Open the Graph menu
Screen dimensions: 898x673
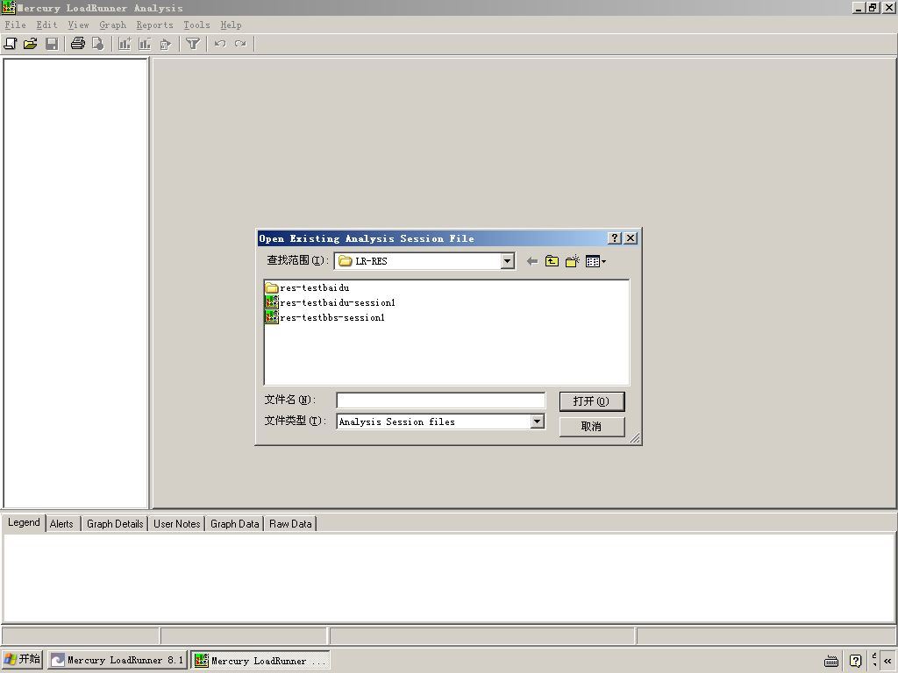(x=113, y=25)
